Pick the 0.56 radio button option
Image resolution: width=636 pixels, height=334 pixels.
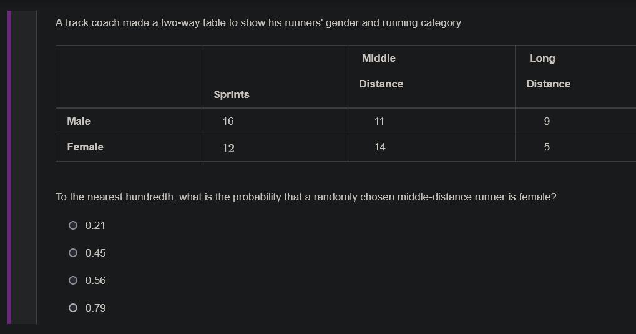click(x=73, y=280)
